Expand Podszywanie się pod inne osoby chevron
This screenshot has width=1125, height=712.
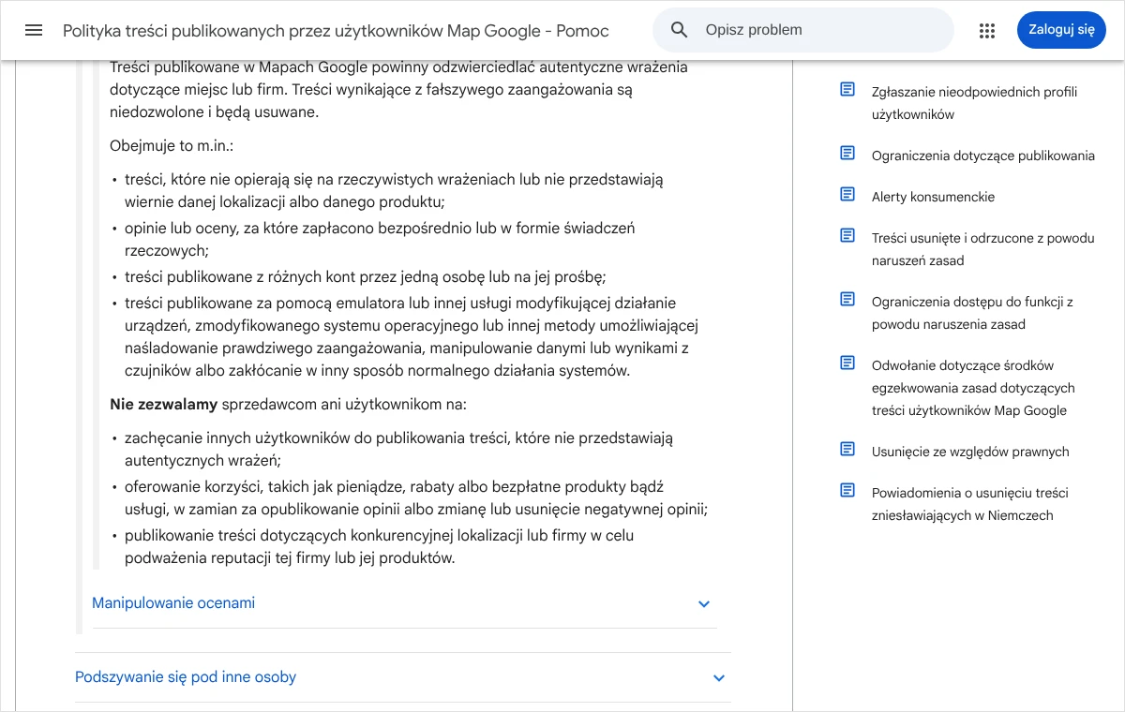[x=719, y=678]
